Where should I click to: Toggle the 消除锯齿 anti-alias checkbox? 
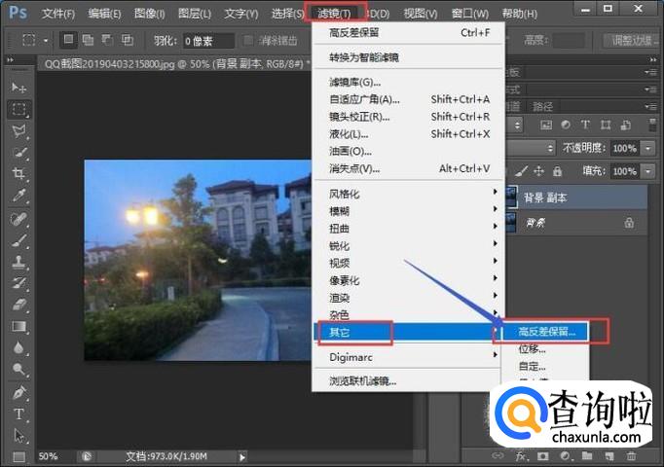(x=249, y=41)
